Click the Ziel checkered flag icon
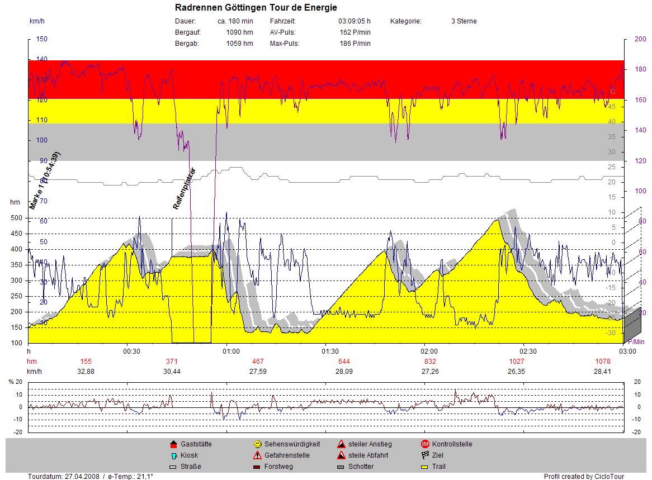This screenshot has width=652, height=480. click(x=425, y=455)
